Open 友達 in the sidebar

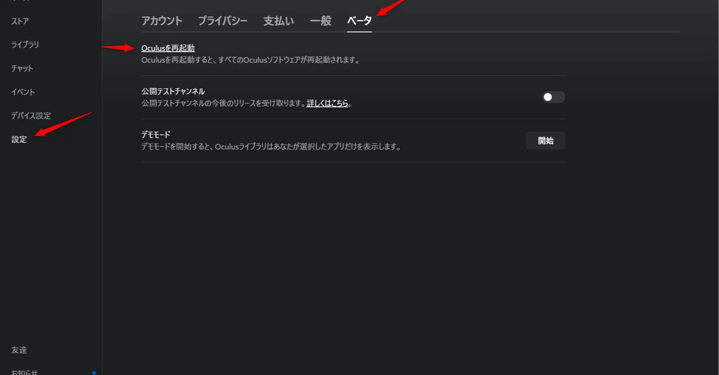click(19, 350)
